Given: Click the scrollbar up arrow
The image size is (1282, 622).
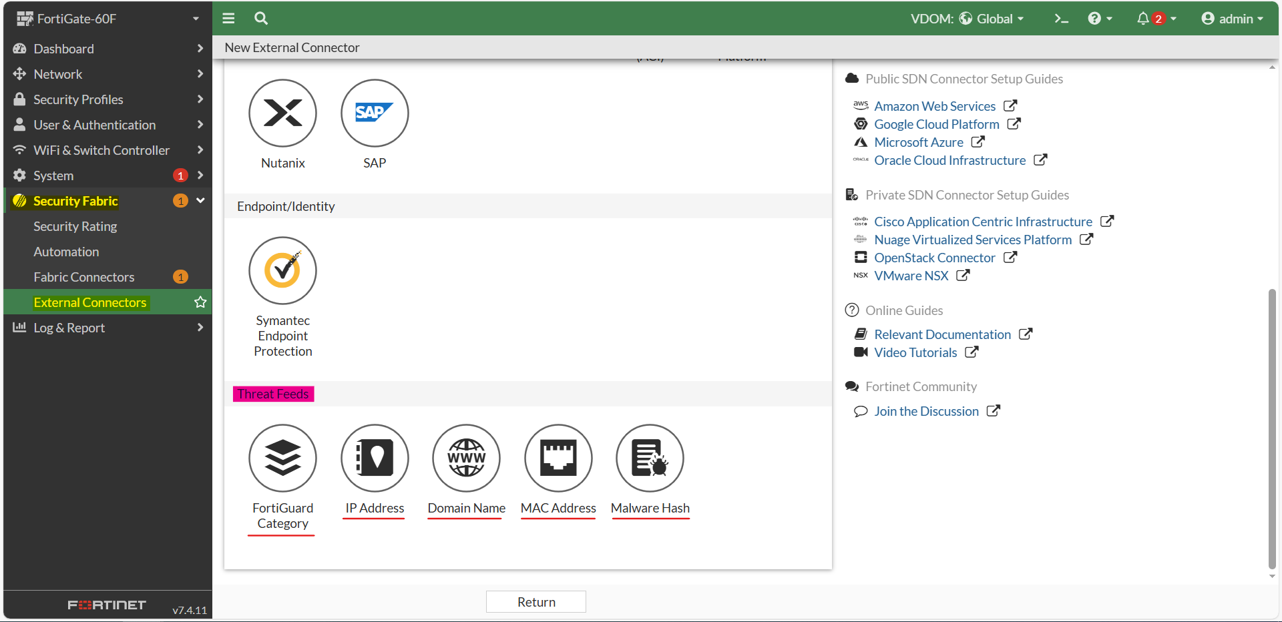Looking at the screenshot, I should click(1272, 67).
